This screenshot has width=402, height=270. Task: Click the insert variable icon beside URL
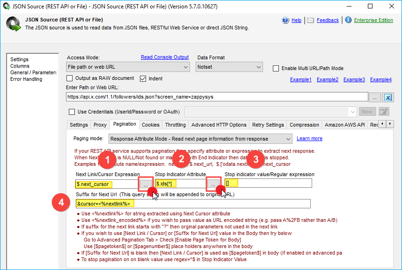pos(388,97)
